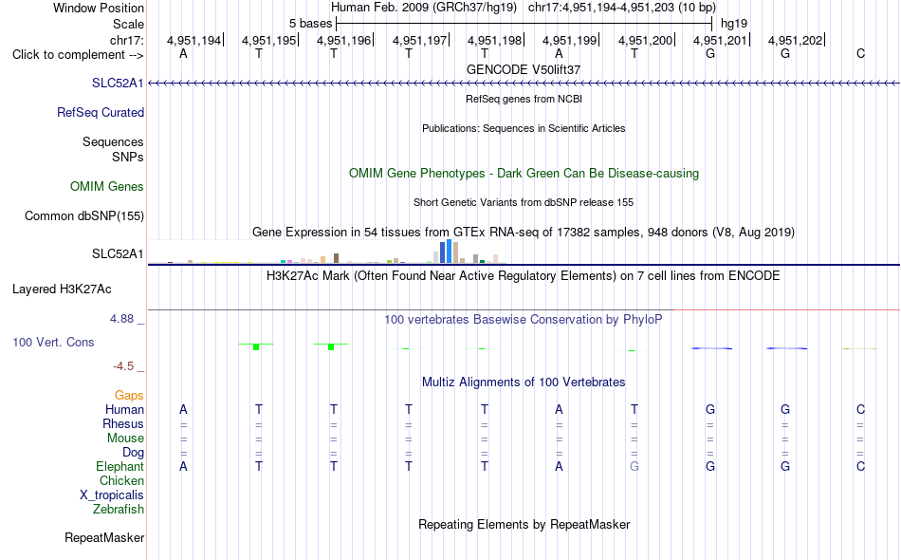This screenshot has width=901, height=560.
Task: Click the 'RefSeq genes from NCBI' title
Action: [x=524, y=99]
